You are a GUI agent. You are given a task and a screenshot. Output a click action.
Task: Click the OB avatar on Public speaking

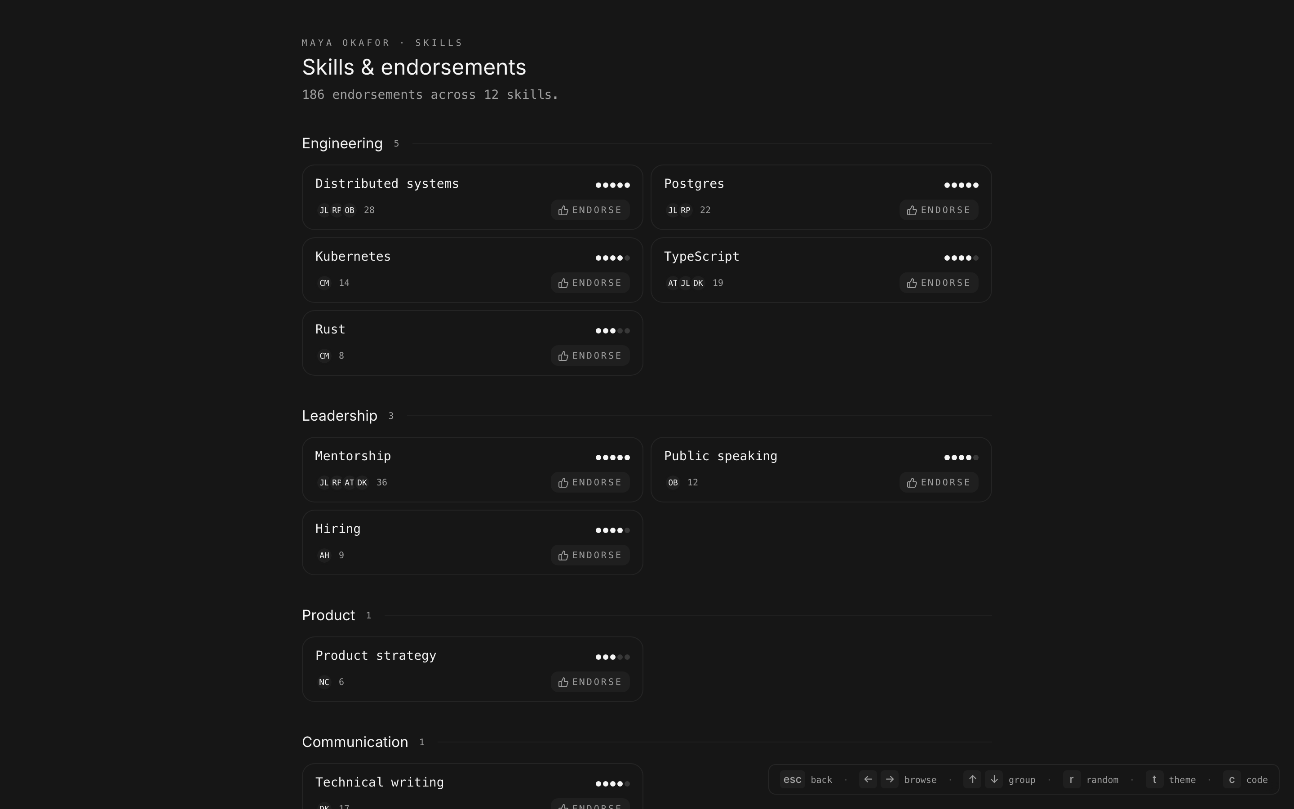673,483
